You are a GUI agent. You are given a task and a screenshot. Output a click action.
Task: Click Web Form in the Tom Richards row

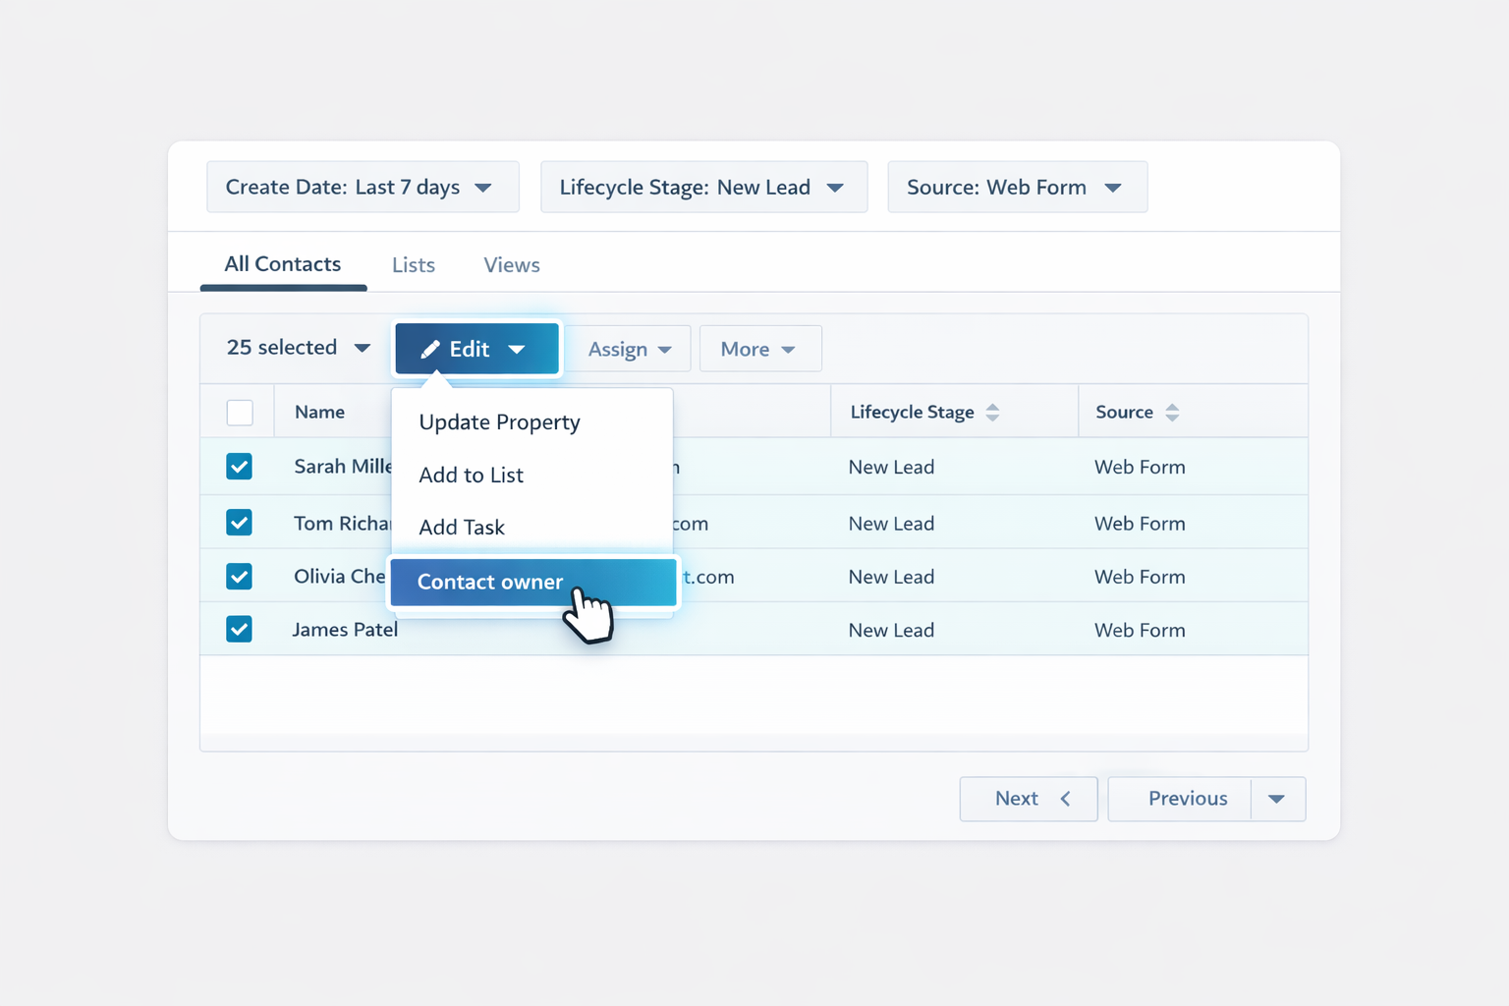pyautogui.click(x=1141, y=524)
